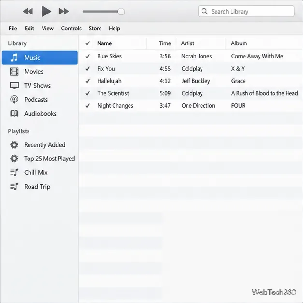Viewport: 303px width, 303px height.
Task: Click the Road Trip playlist icon
Action: [x=14, y=187]
